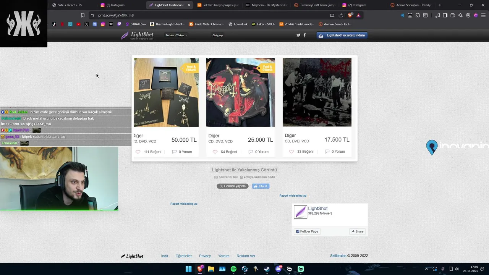The width and height of the screenshot is (489, 275).
Task: Click Brave browser icon in taskbar
Action: point(200,269)
